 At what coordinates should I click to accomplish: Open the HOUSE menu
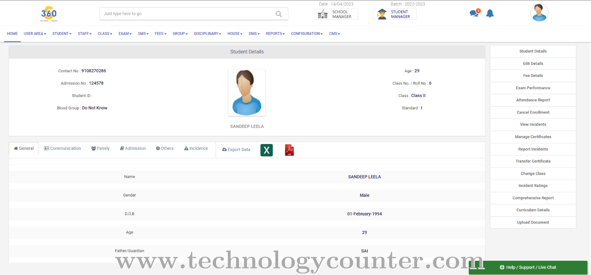click(x=235, y=34)
